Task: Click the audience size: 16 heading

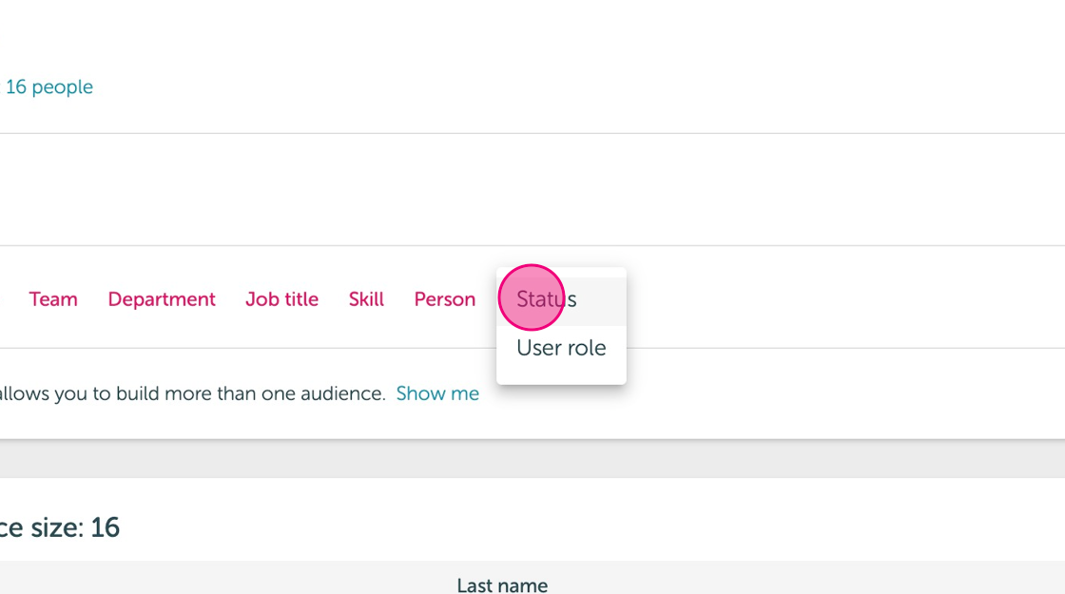Action: [60, 527]
